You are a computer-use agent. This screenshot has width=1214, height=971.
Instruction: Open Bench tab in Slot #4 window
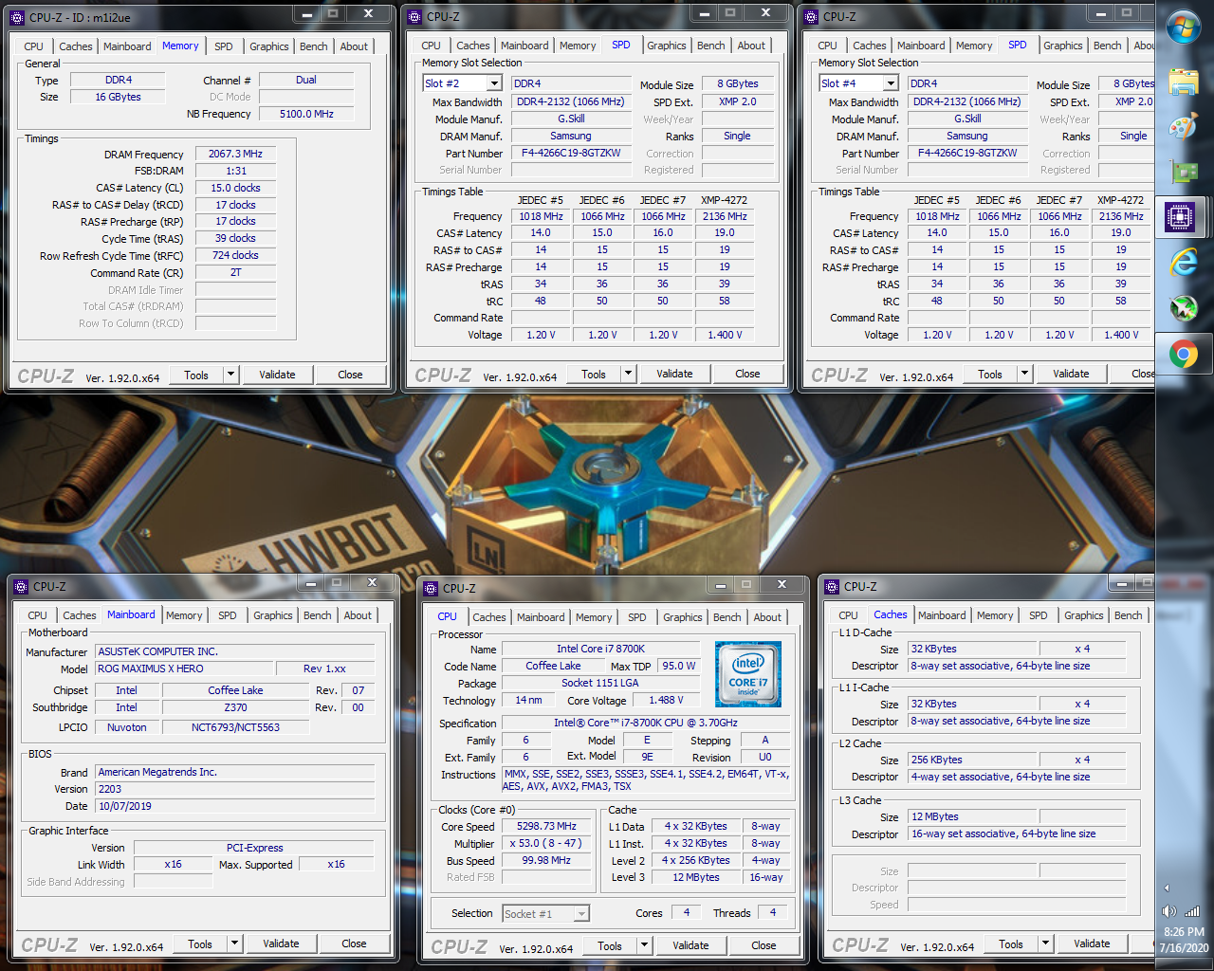(x=1108, y=46)
